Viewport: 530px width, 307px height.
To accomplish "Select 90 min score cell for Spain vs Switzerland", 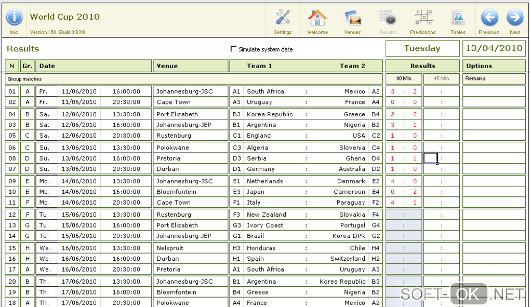I will point(404,259).
